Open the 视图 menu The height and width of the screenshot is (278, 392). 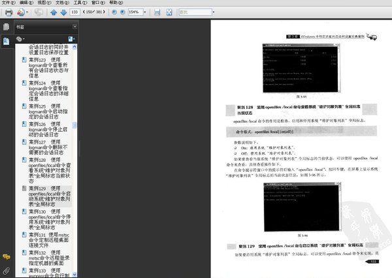44,3
